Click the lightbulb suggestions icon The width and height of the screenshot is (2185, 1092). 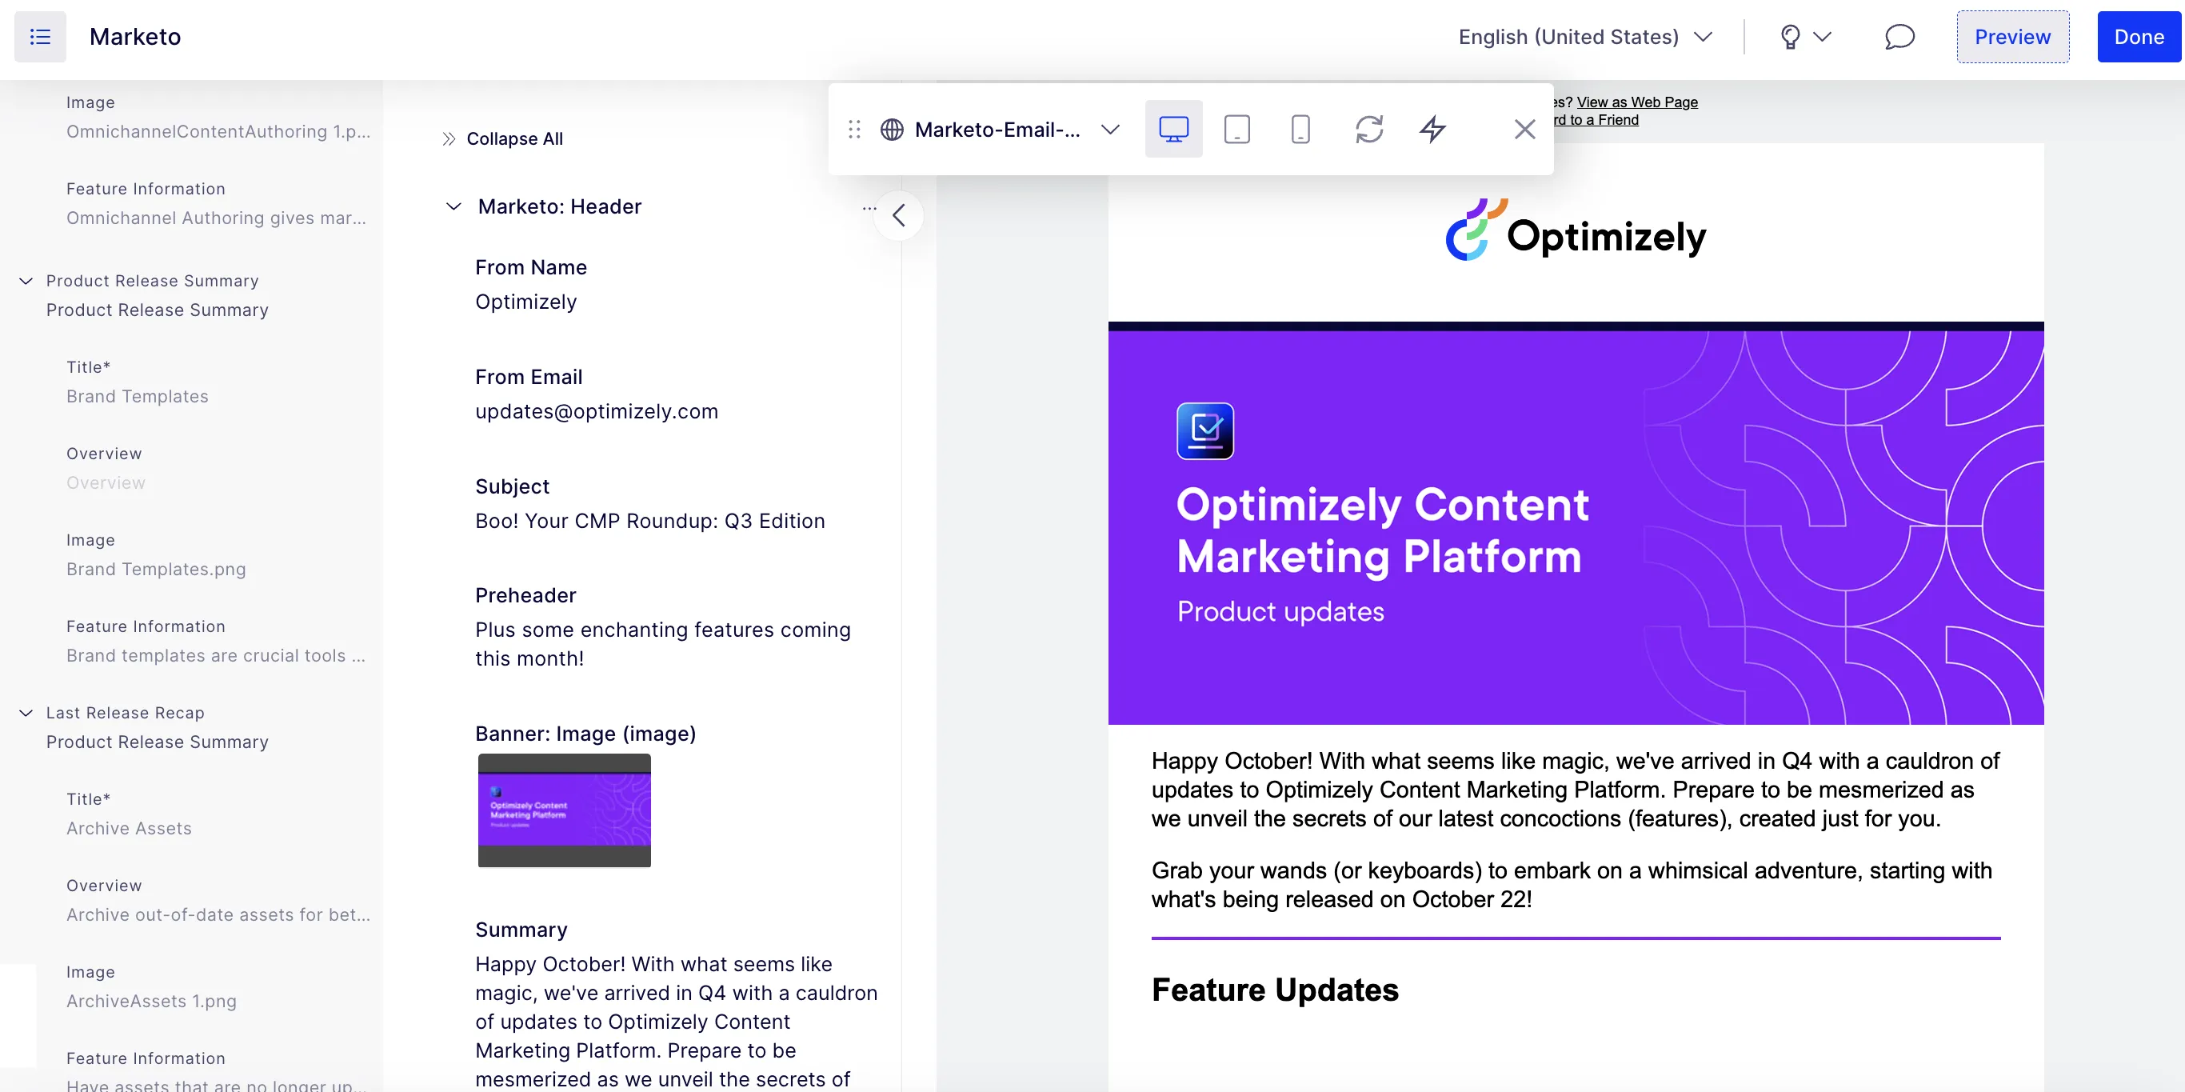pyautogui.click(x=1790, y=37)
